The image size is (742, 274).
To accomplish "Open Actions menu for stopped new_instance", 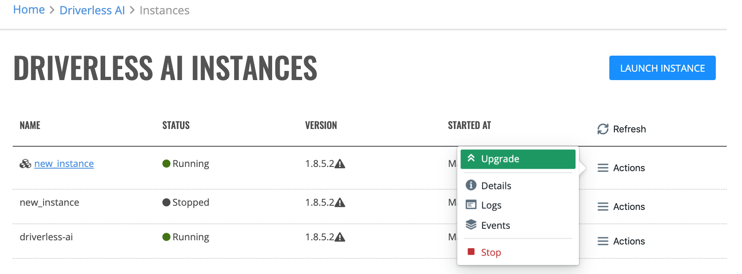I will (x=621, y=207).
